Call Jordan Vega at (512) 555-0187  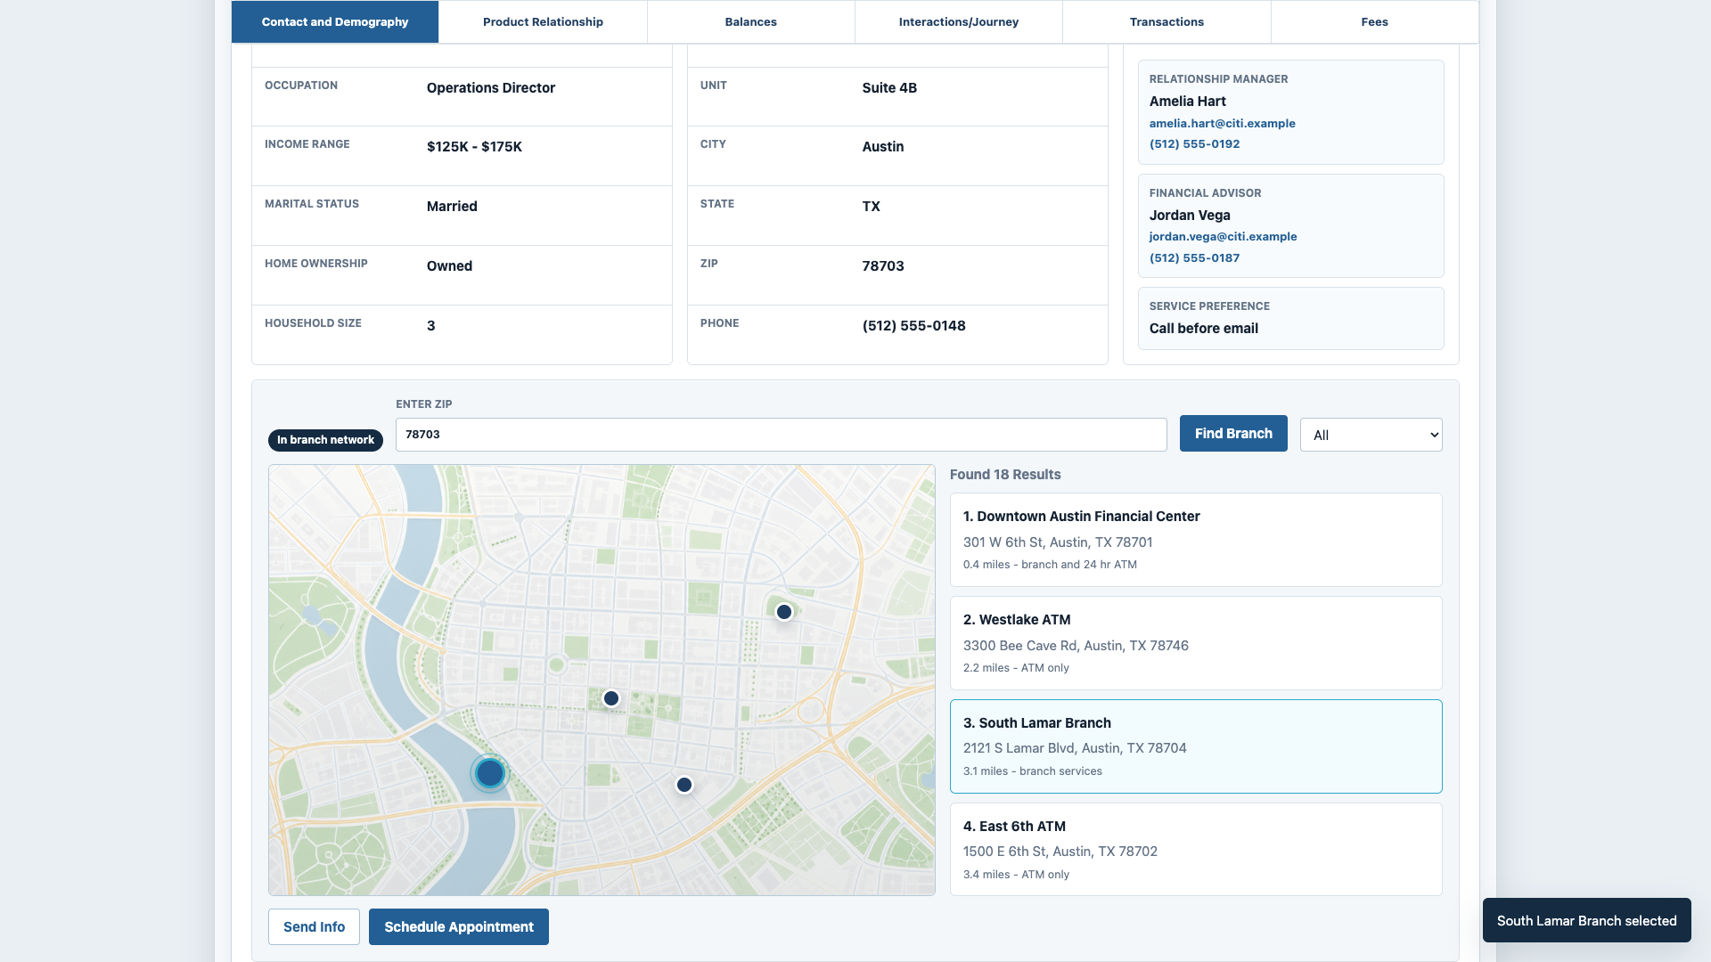point(1194,257)
